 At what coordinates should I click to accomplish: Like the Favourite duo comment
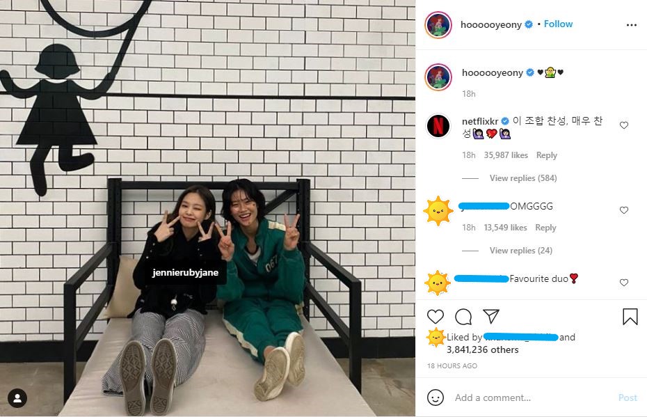624,283
